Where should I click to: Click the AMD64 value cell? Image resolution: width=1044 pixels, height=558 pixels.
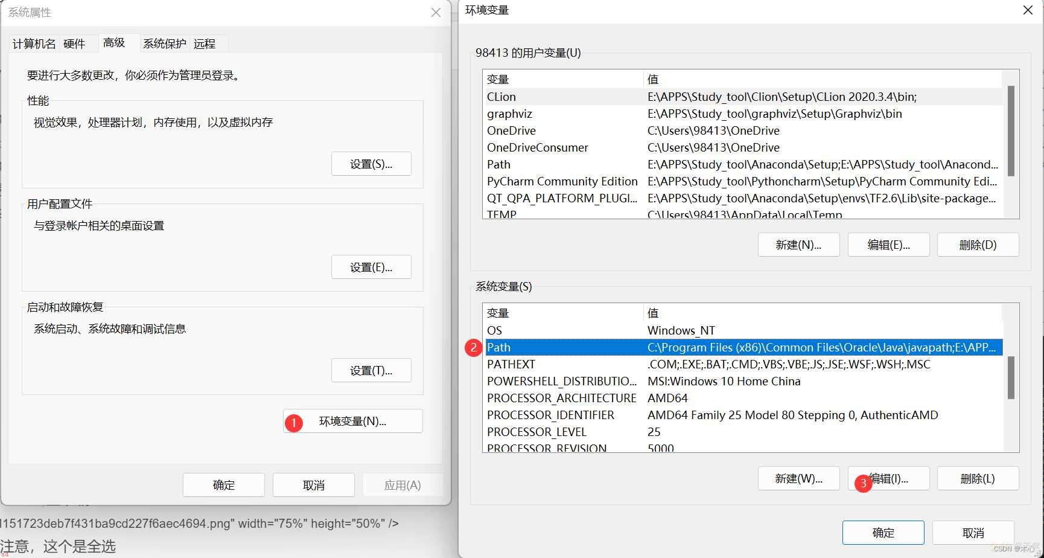(667, 398)
